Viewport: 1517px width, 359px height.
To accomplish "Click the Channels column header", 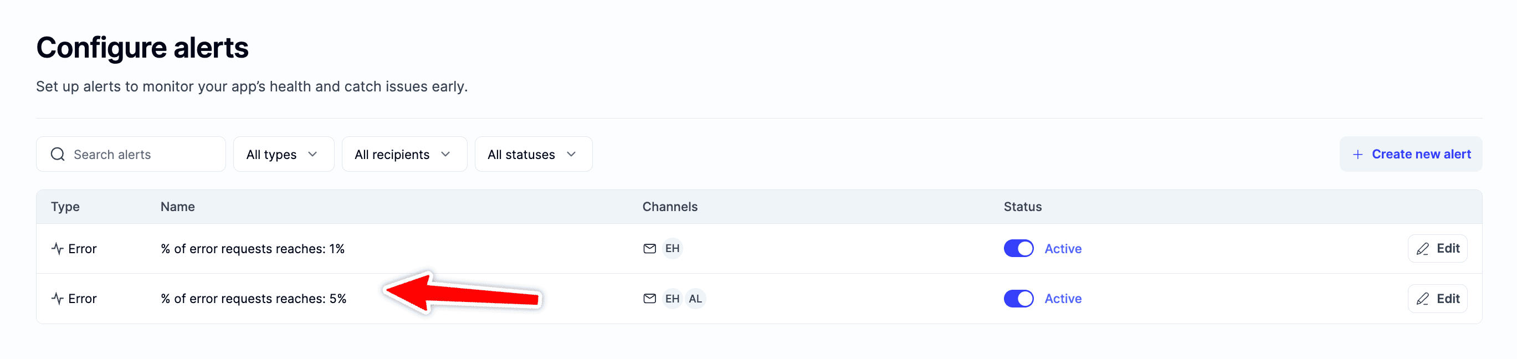I will click(x=670, y=207).
